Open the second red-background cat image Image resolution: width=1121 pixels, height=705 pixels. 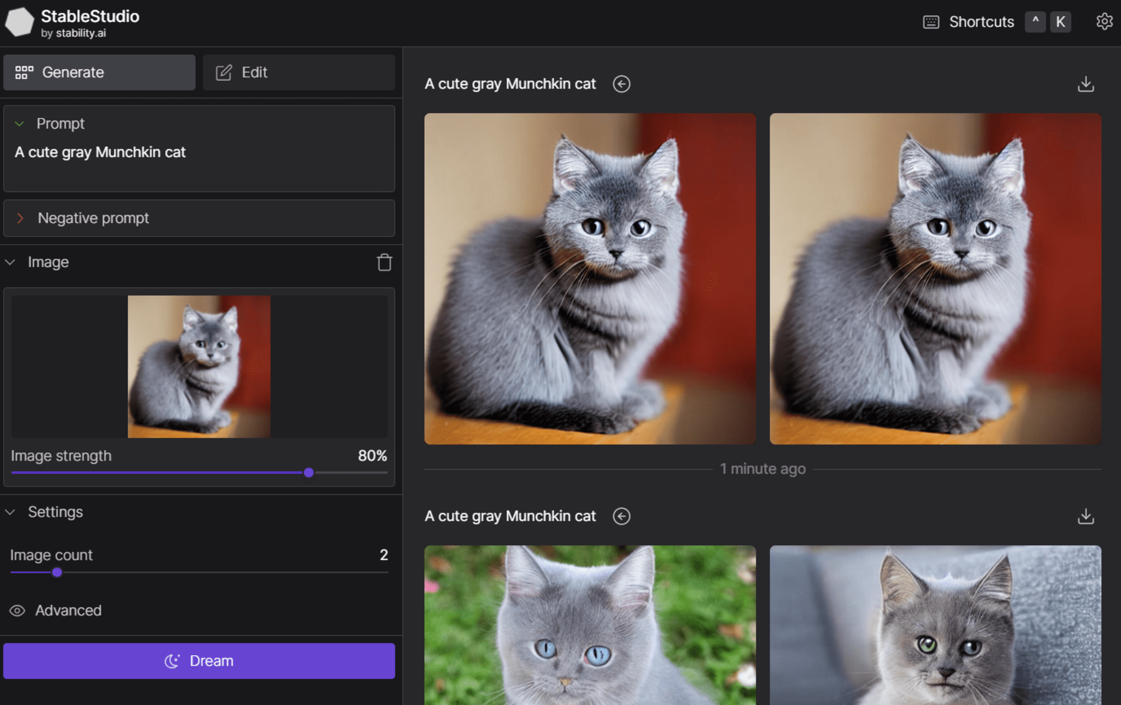coord(935,279)
